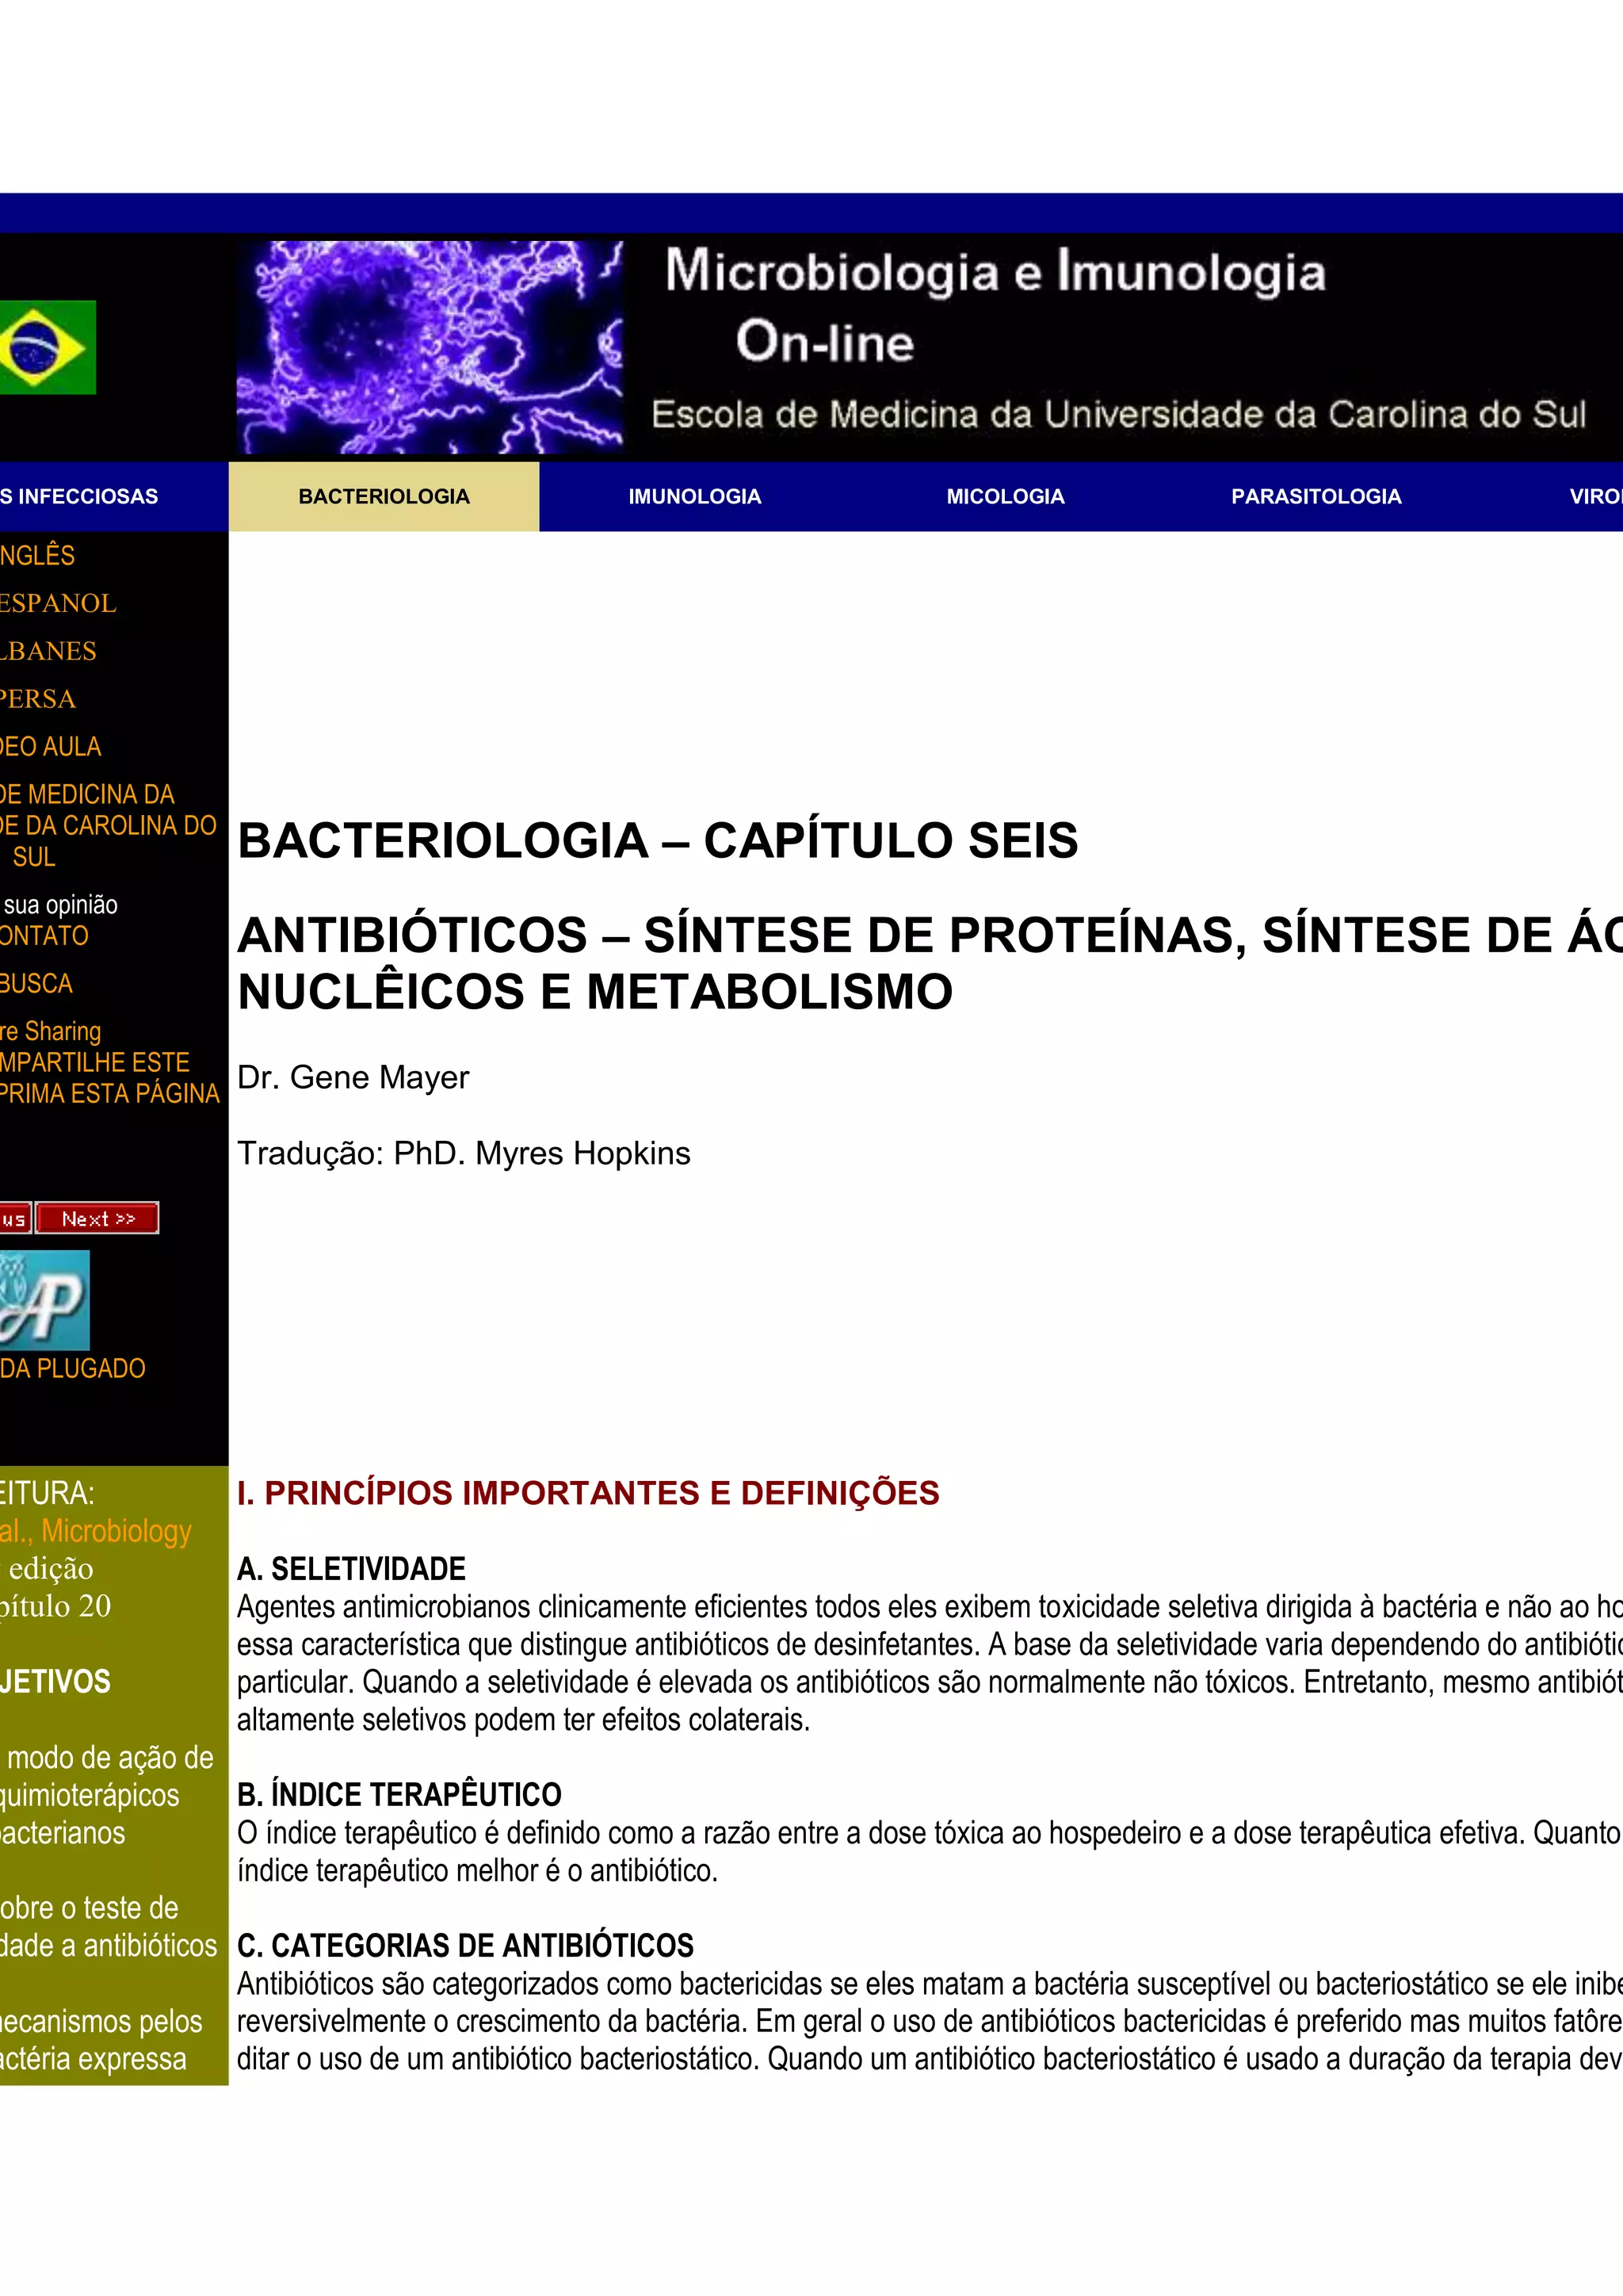This screenshot has width=1623, height=2296.
Task: Switch to the IMUNOLOGIA tab
Action: 694,497
